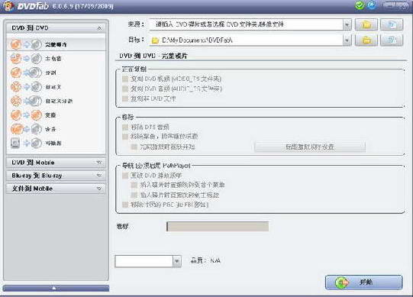Image resolution: width=413 pixels, height=297 pixels.
Task: Open source image file button beside source folder
Action: pos(392,24)
